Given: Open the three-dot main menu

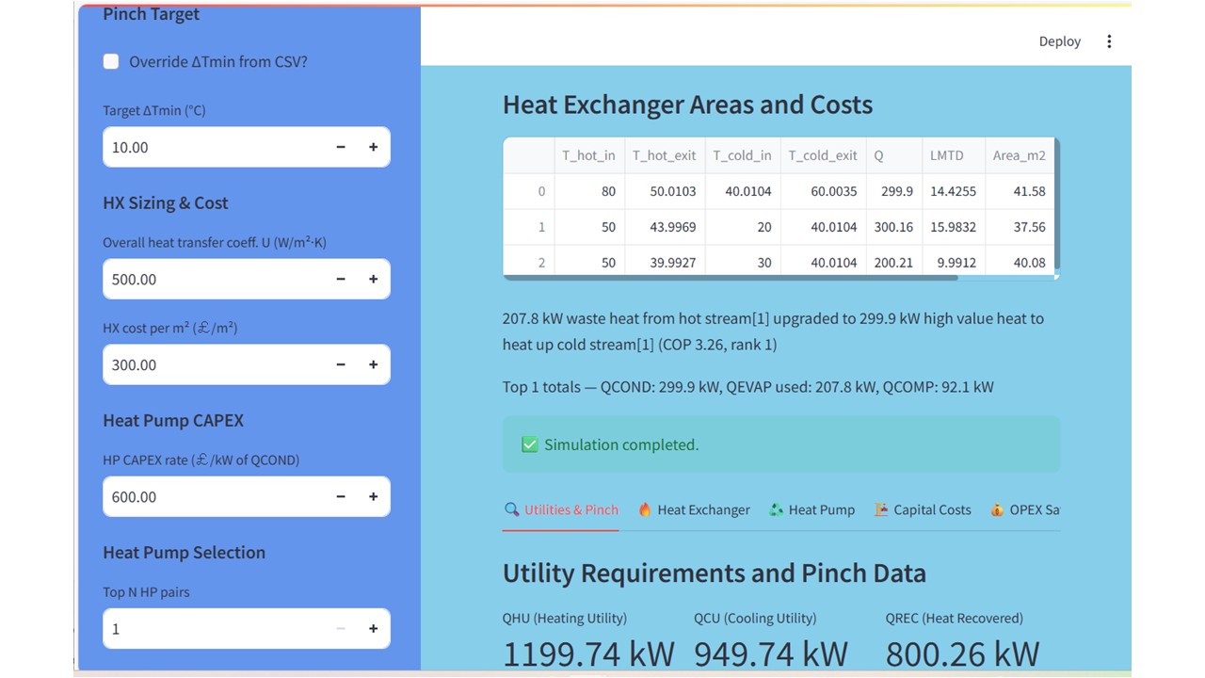Looking at the screenshot, I should click(x=1109, y=41).
